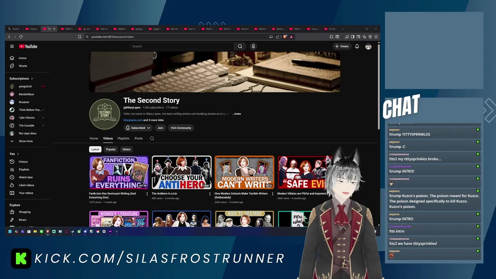The height and width of the screenshot is (279, 496).
Task: Click the YouTube logo
Action: tap(28, 46)
